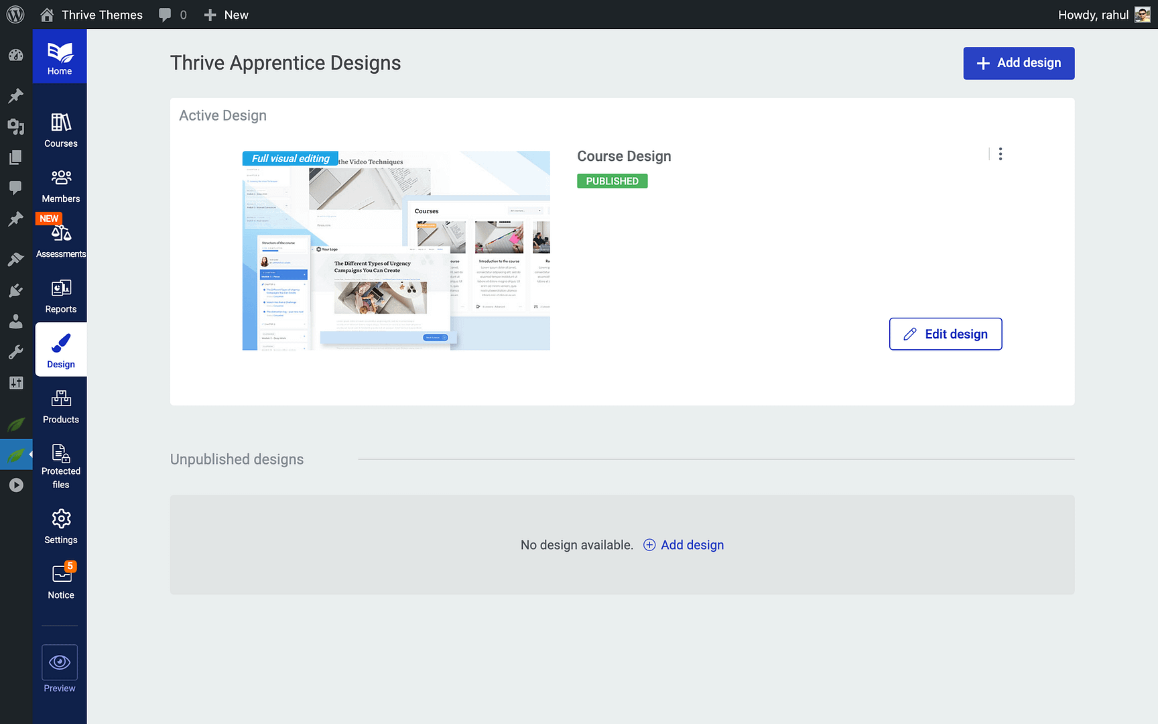Viewport: 1158px width, 724px height.
Task: Expand the New menu in the admin bar
Action: [226, 14]
